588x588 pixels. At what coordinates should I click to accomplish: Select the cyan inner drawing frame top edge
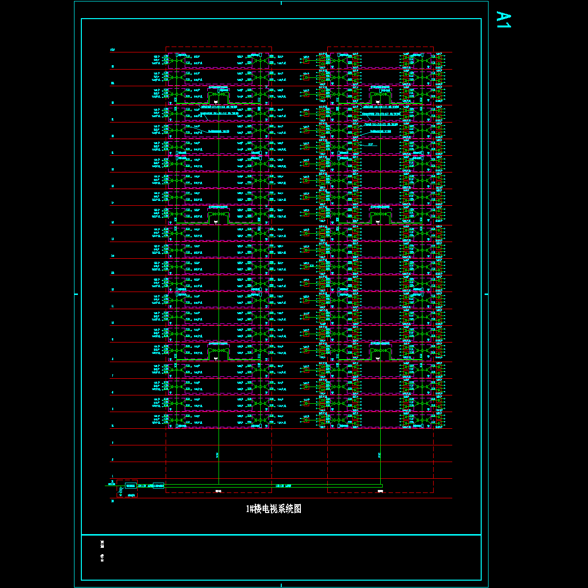(x=281, y=19)
